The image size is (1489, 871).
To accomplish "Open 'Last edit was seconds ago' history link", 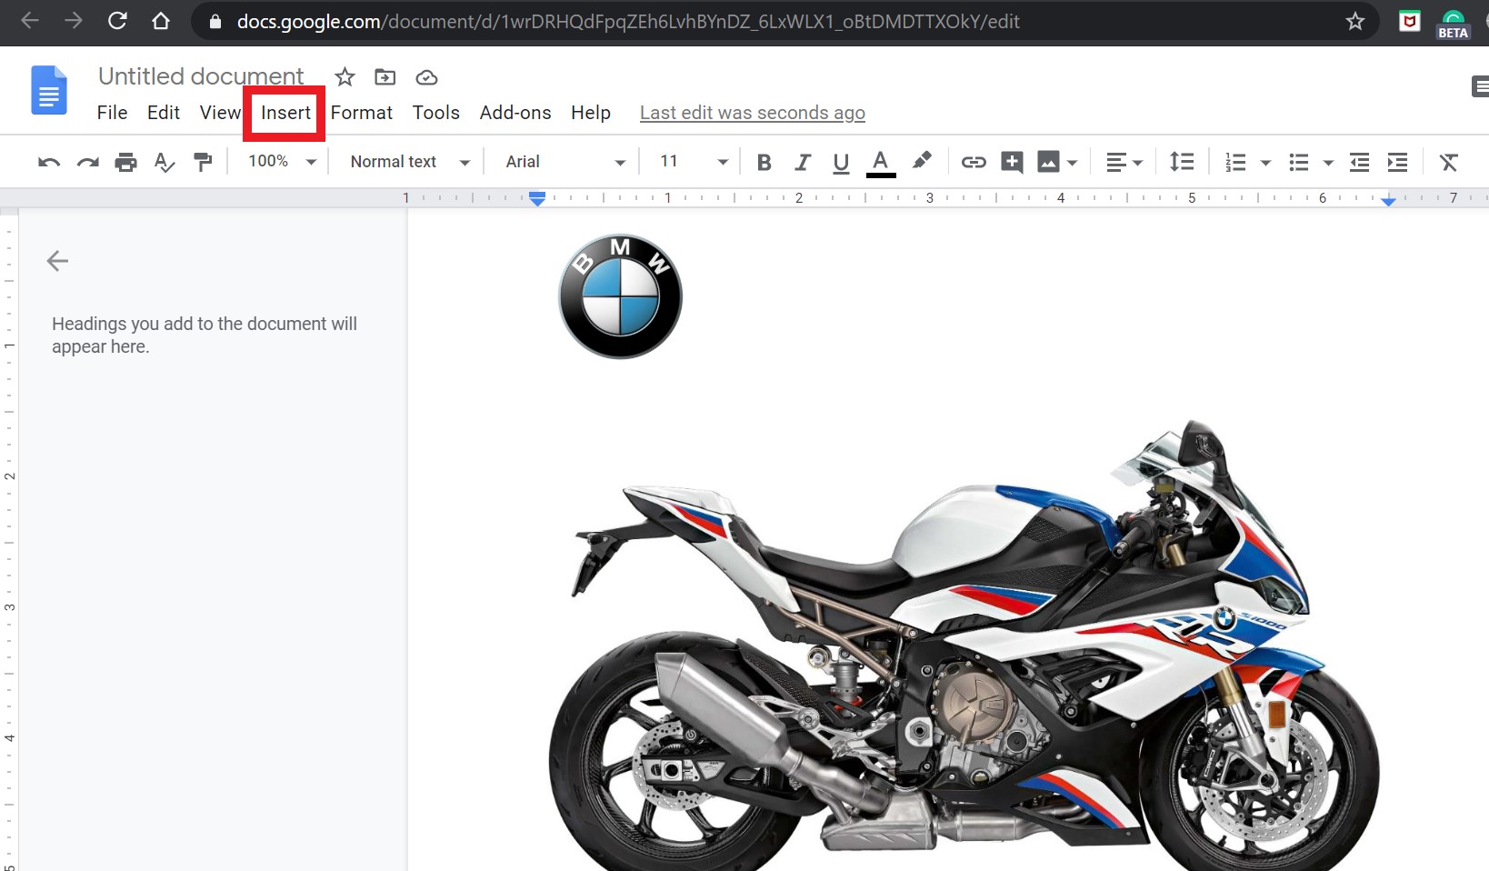I will (753, 112).
